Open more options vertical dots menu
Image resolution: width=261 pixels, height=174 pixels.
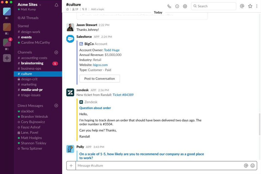(257, 6)
